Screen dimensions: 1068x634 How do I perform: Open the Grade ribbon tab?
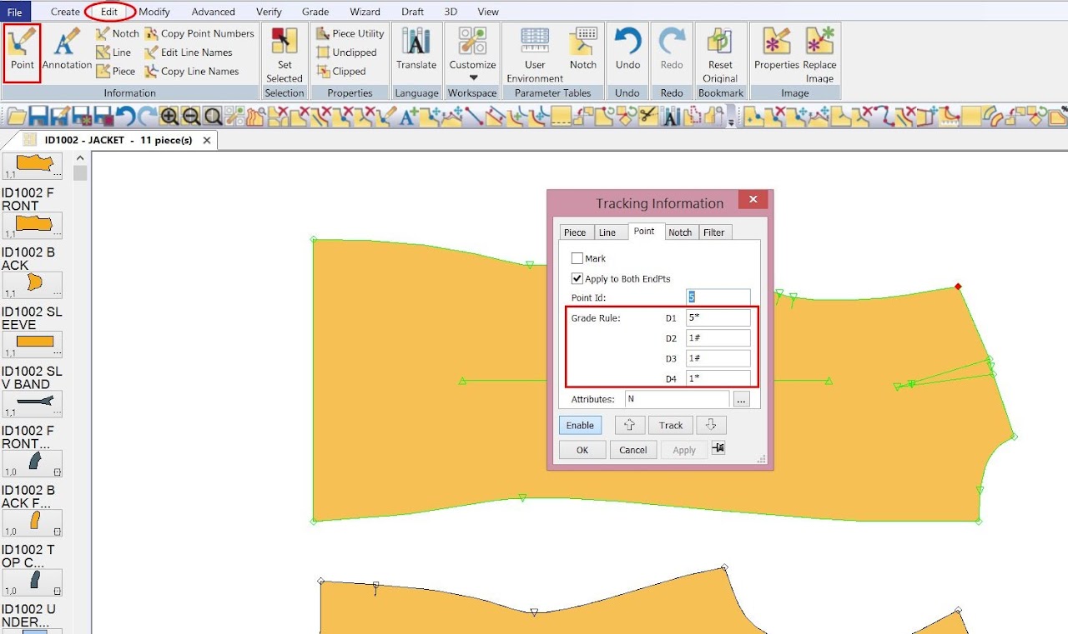(x=315, y=12)
